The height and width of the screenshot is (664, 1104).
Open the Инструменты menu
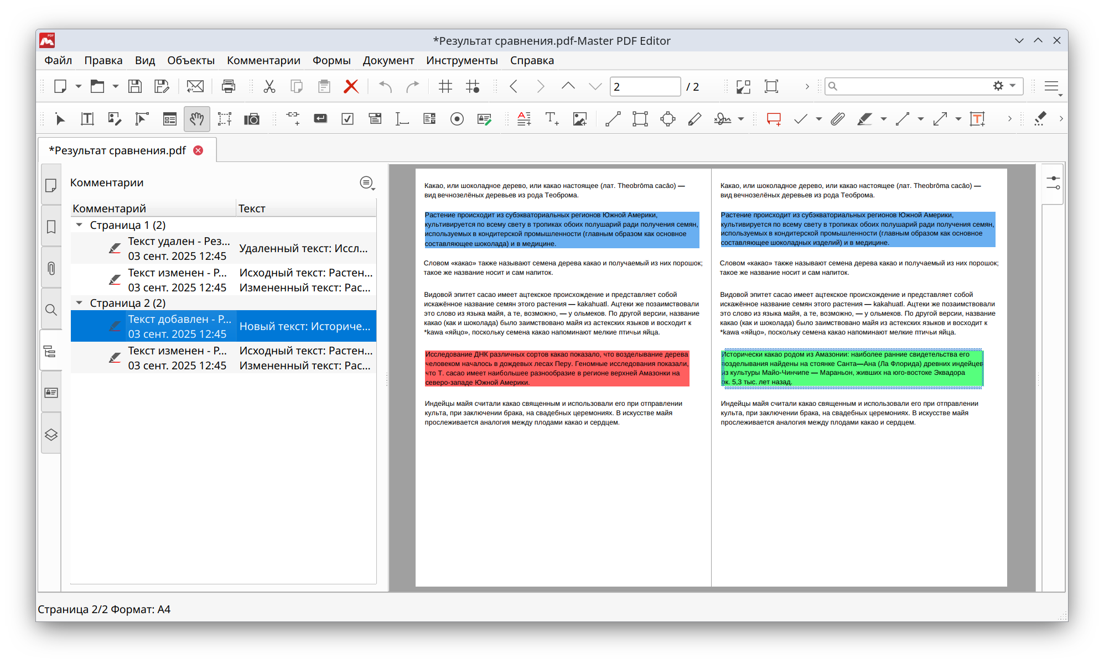462,60
